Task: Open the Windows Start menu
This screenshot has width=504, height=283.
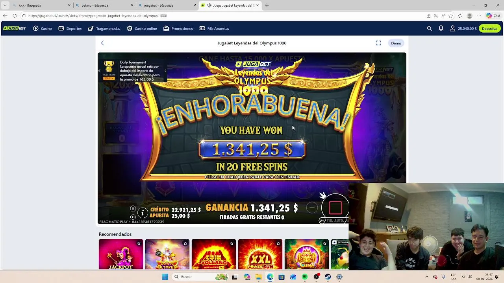Action: pos(165,277)
